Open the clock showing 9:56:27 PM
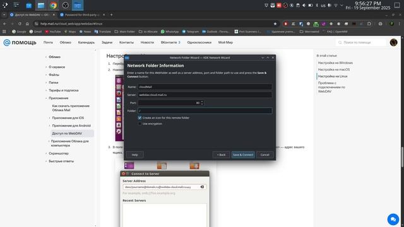Image resolution: width=404 pixels, height=227 pixels. pyautogui.click(x=368, y=6)
